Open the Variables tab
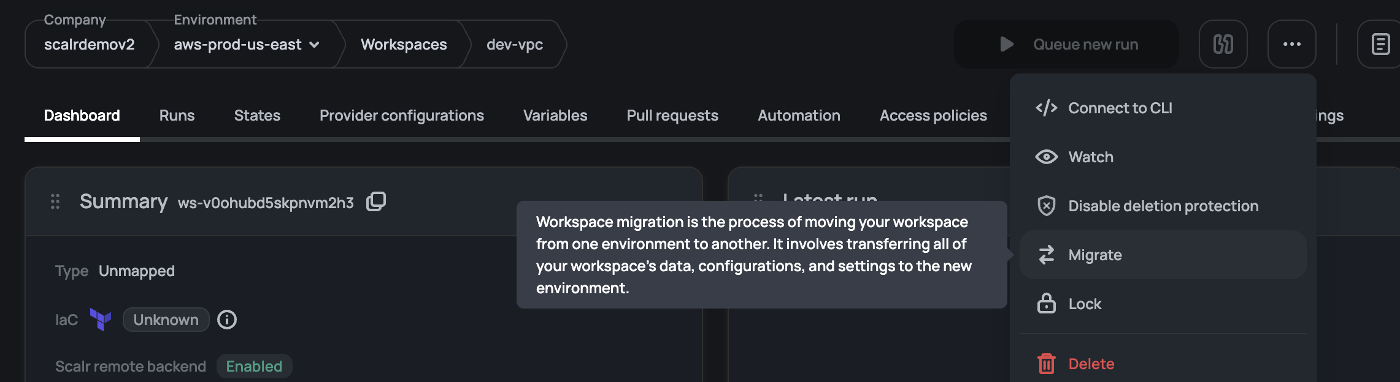The image size is (1400, 382). pyautogui.click(x=555, y=116)
